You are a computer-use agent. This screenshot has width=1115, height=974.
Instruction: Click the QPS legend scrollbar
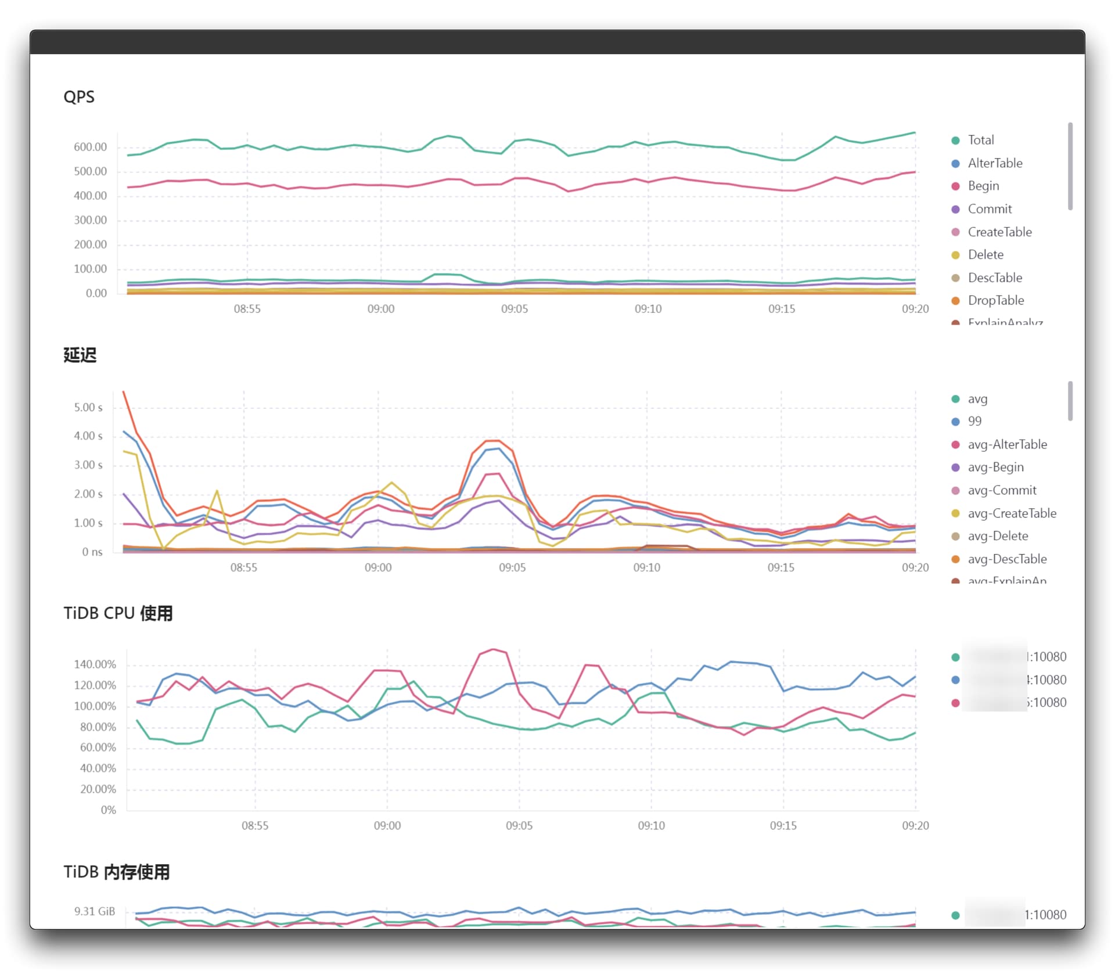coord(1070,166)
